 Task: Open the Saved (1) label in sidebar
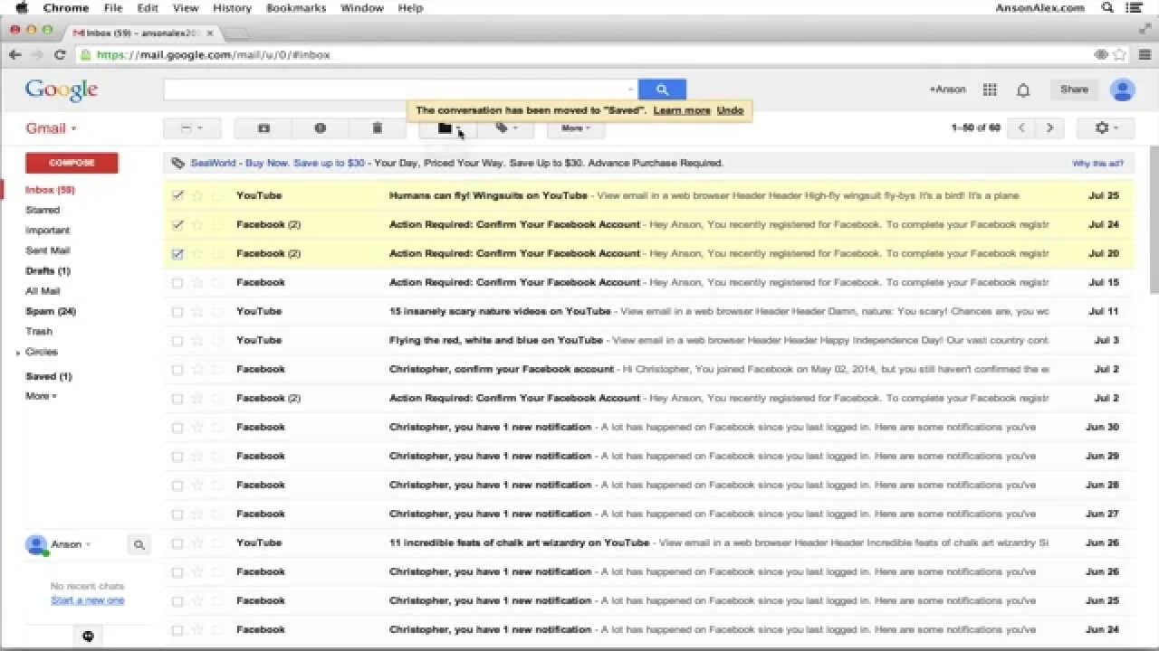pyautogui.click(x=49, y=376)
